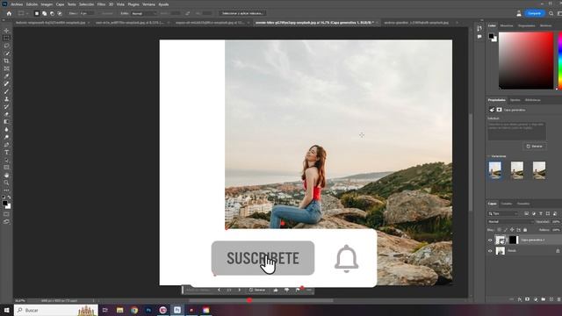The width and height of the screenshot is (562, 316).
Task: Select the Rectangular Marquee tool in the toolbox
Action: (x=6, y=38)
